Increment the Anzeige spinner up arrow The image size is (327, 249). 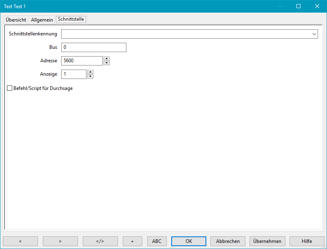pyautogui.click(x=90, y=72)
